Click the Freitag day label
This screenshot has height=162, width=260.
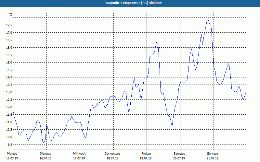(x=146, y=154)
